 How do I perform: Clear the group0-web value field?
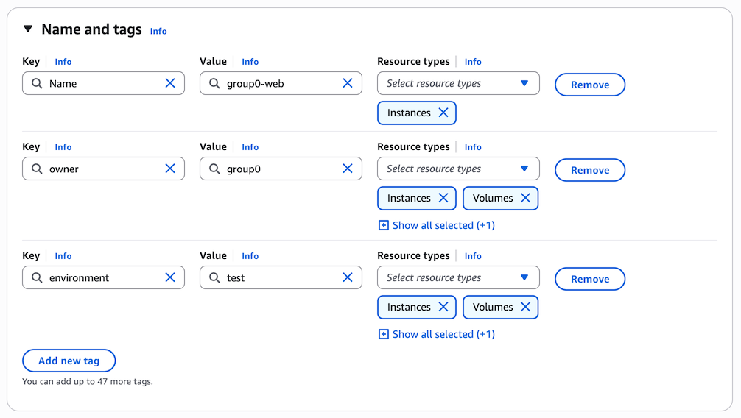pyautogui.click(x=348, y=83)
